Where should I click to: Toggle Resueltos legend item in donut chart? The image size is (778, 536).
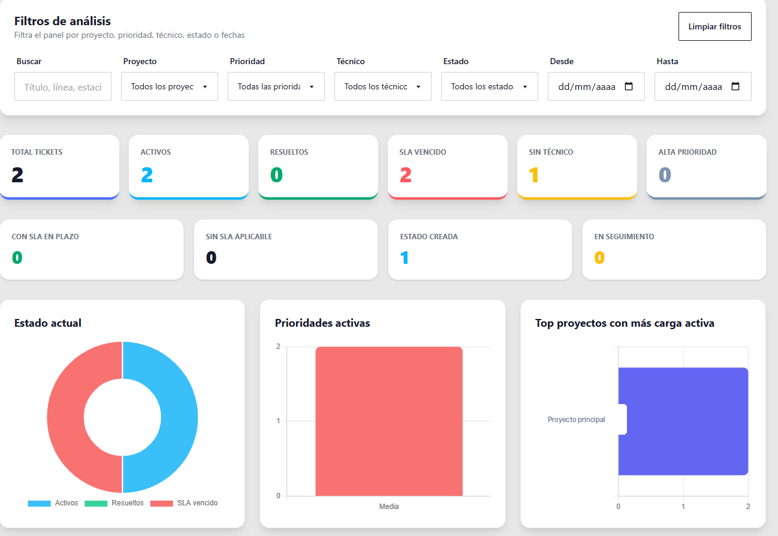114,503
